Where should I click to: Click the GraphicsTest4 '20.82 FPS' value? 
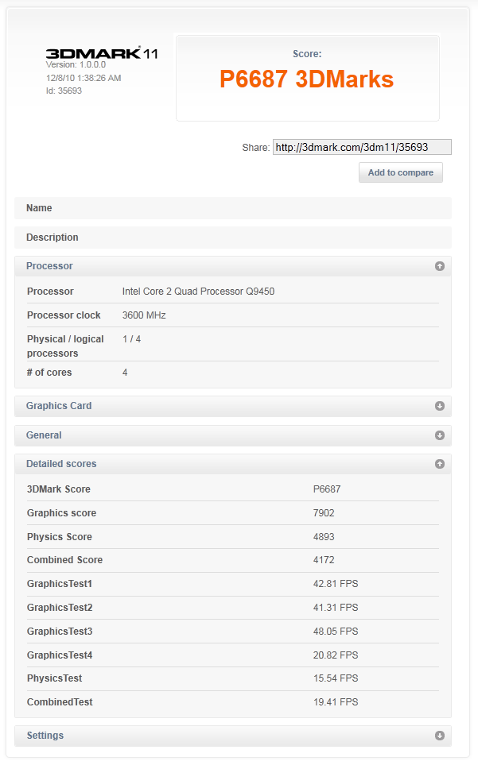click(x=336, y=655)
